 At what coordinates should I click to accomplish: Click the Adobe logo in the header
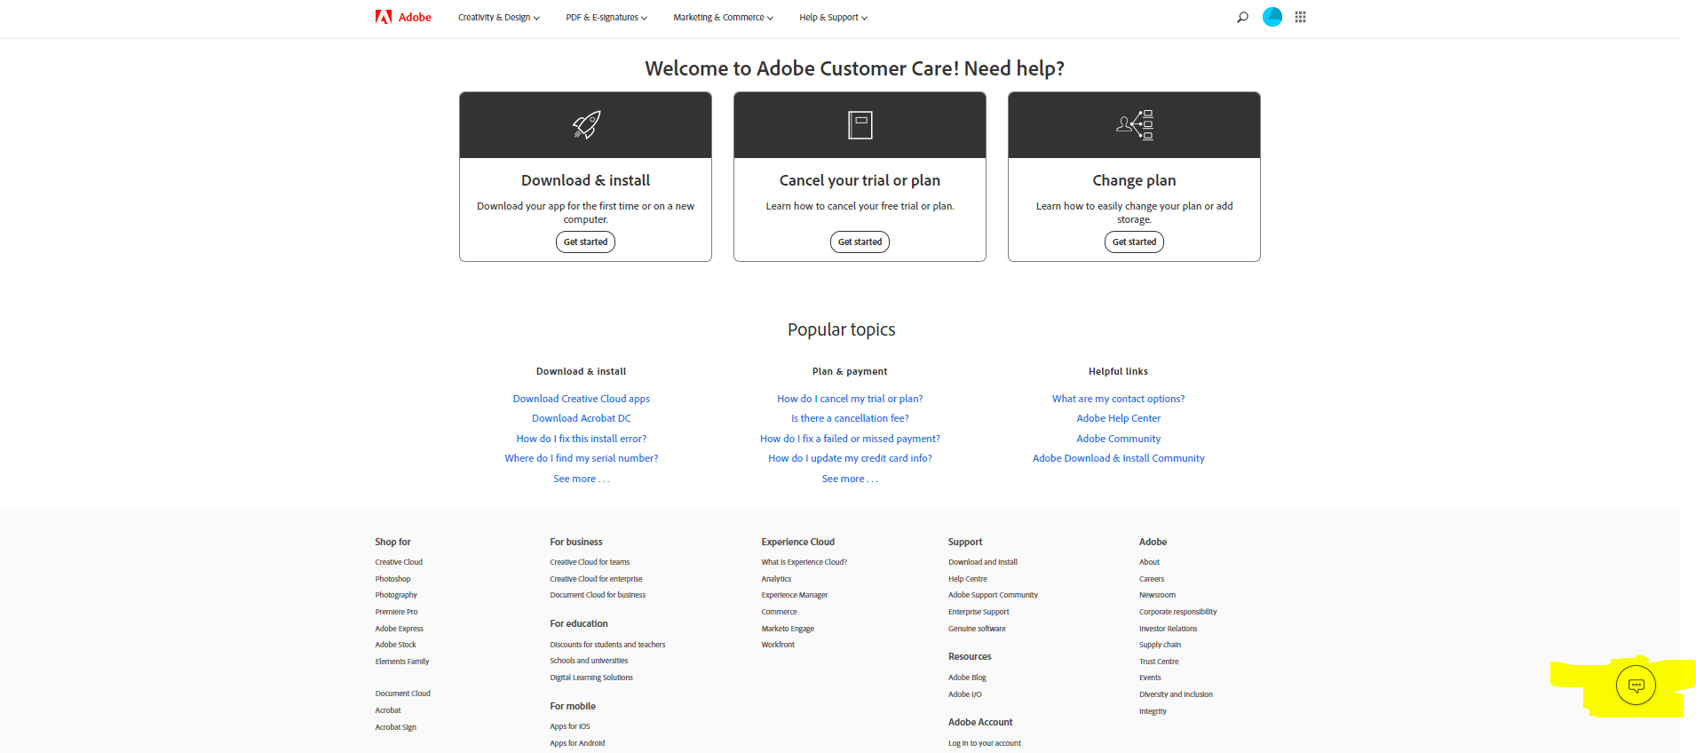pos(403,17)
